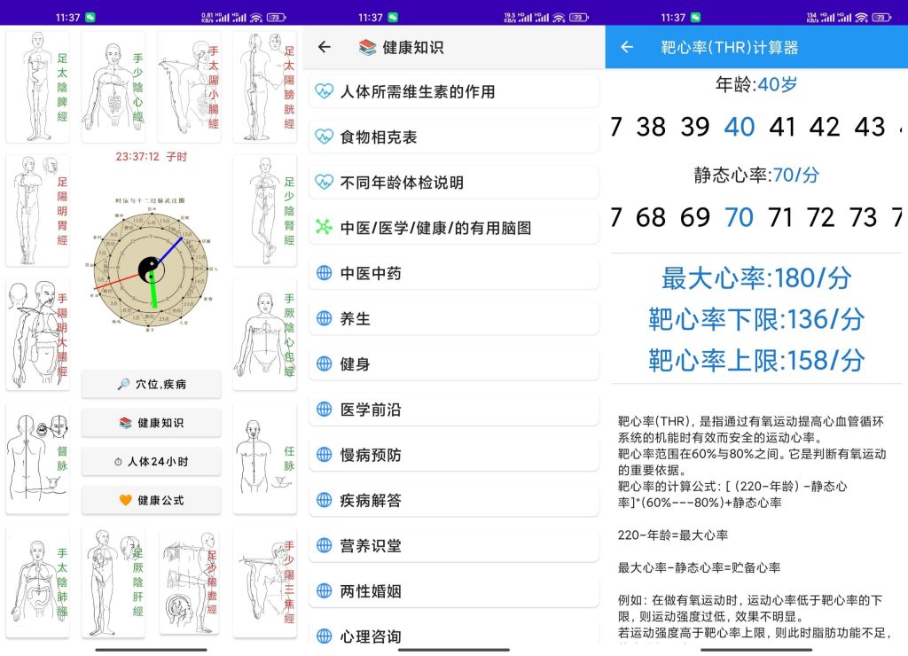Open the 足陽明胃經 meridian thumbnail
The height and width of the screenshot is (656, 908).
tap(37, 211)
